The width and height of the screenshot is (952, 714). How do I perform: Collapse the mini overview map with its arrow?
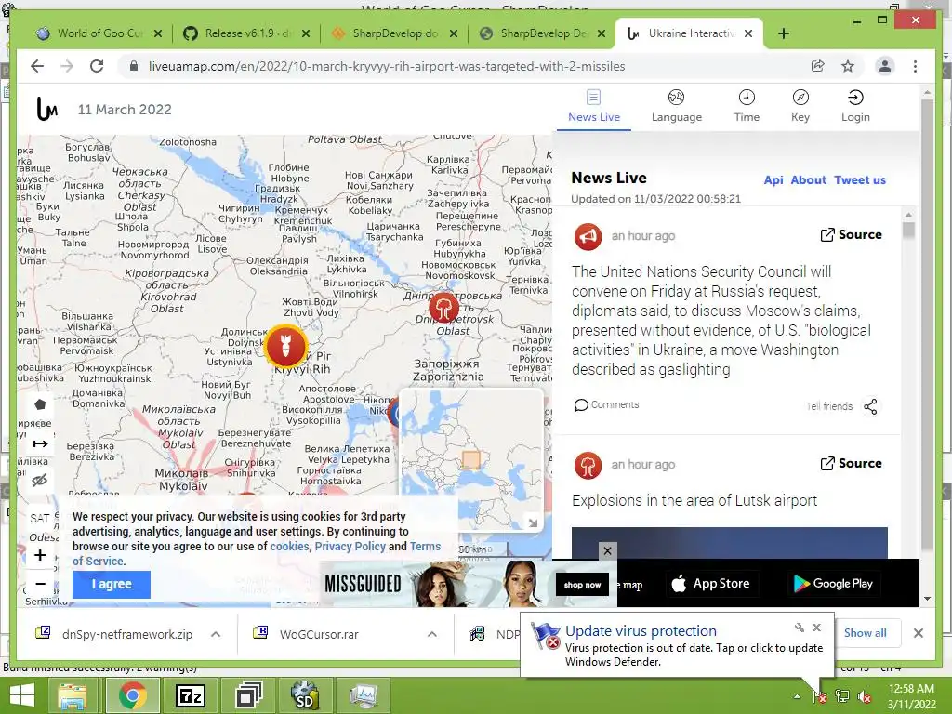pyautogui.click(x=533, y=522)
